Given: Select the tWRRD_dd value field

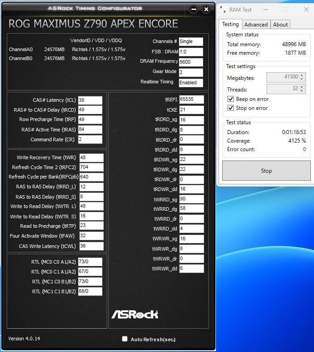Looking at the screenshot, I should (x=192, y=229).
